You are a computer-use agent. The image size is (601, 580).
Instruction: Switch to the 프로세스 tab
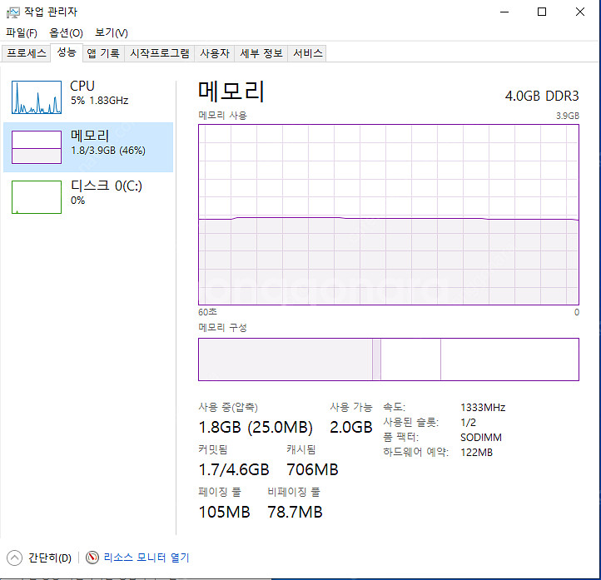point(26,53)
